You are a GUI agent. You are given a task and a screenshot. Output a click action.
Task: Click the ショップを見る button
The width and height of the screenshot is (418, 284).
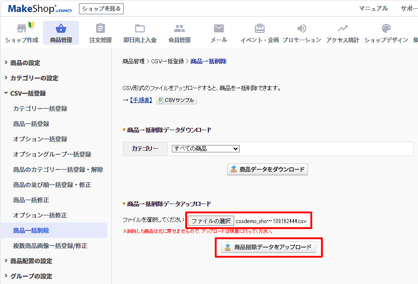101,8
